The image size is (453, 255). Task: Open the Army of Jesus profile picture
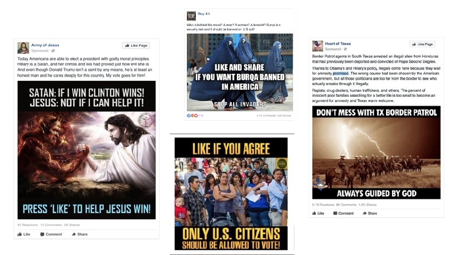[x=23, y=48]
